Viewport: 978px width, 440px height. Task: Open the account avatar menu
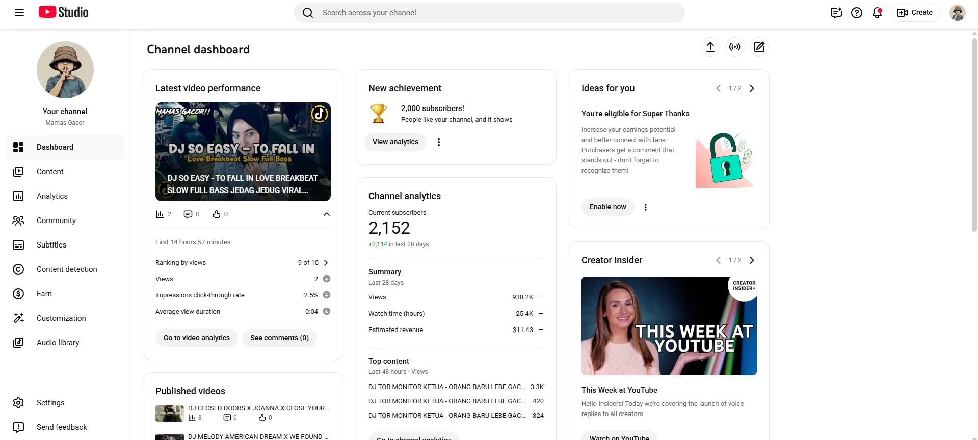point(957,13)
